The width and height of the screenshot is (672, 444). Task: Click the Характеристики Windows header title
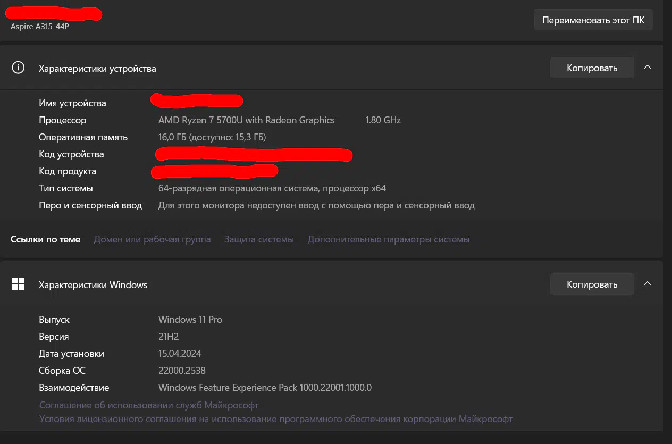point(93,285)
